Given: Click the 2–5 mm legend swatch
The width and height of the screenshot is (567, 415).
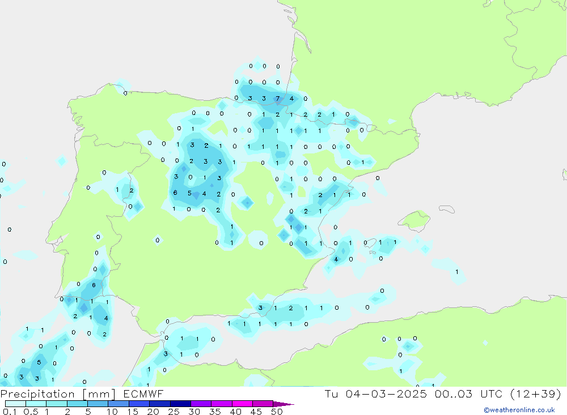Looking at the screenshot, I should (77, 404).
